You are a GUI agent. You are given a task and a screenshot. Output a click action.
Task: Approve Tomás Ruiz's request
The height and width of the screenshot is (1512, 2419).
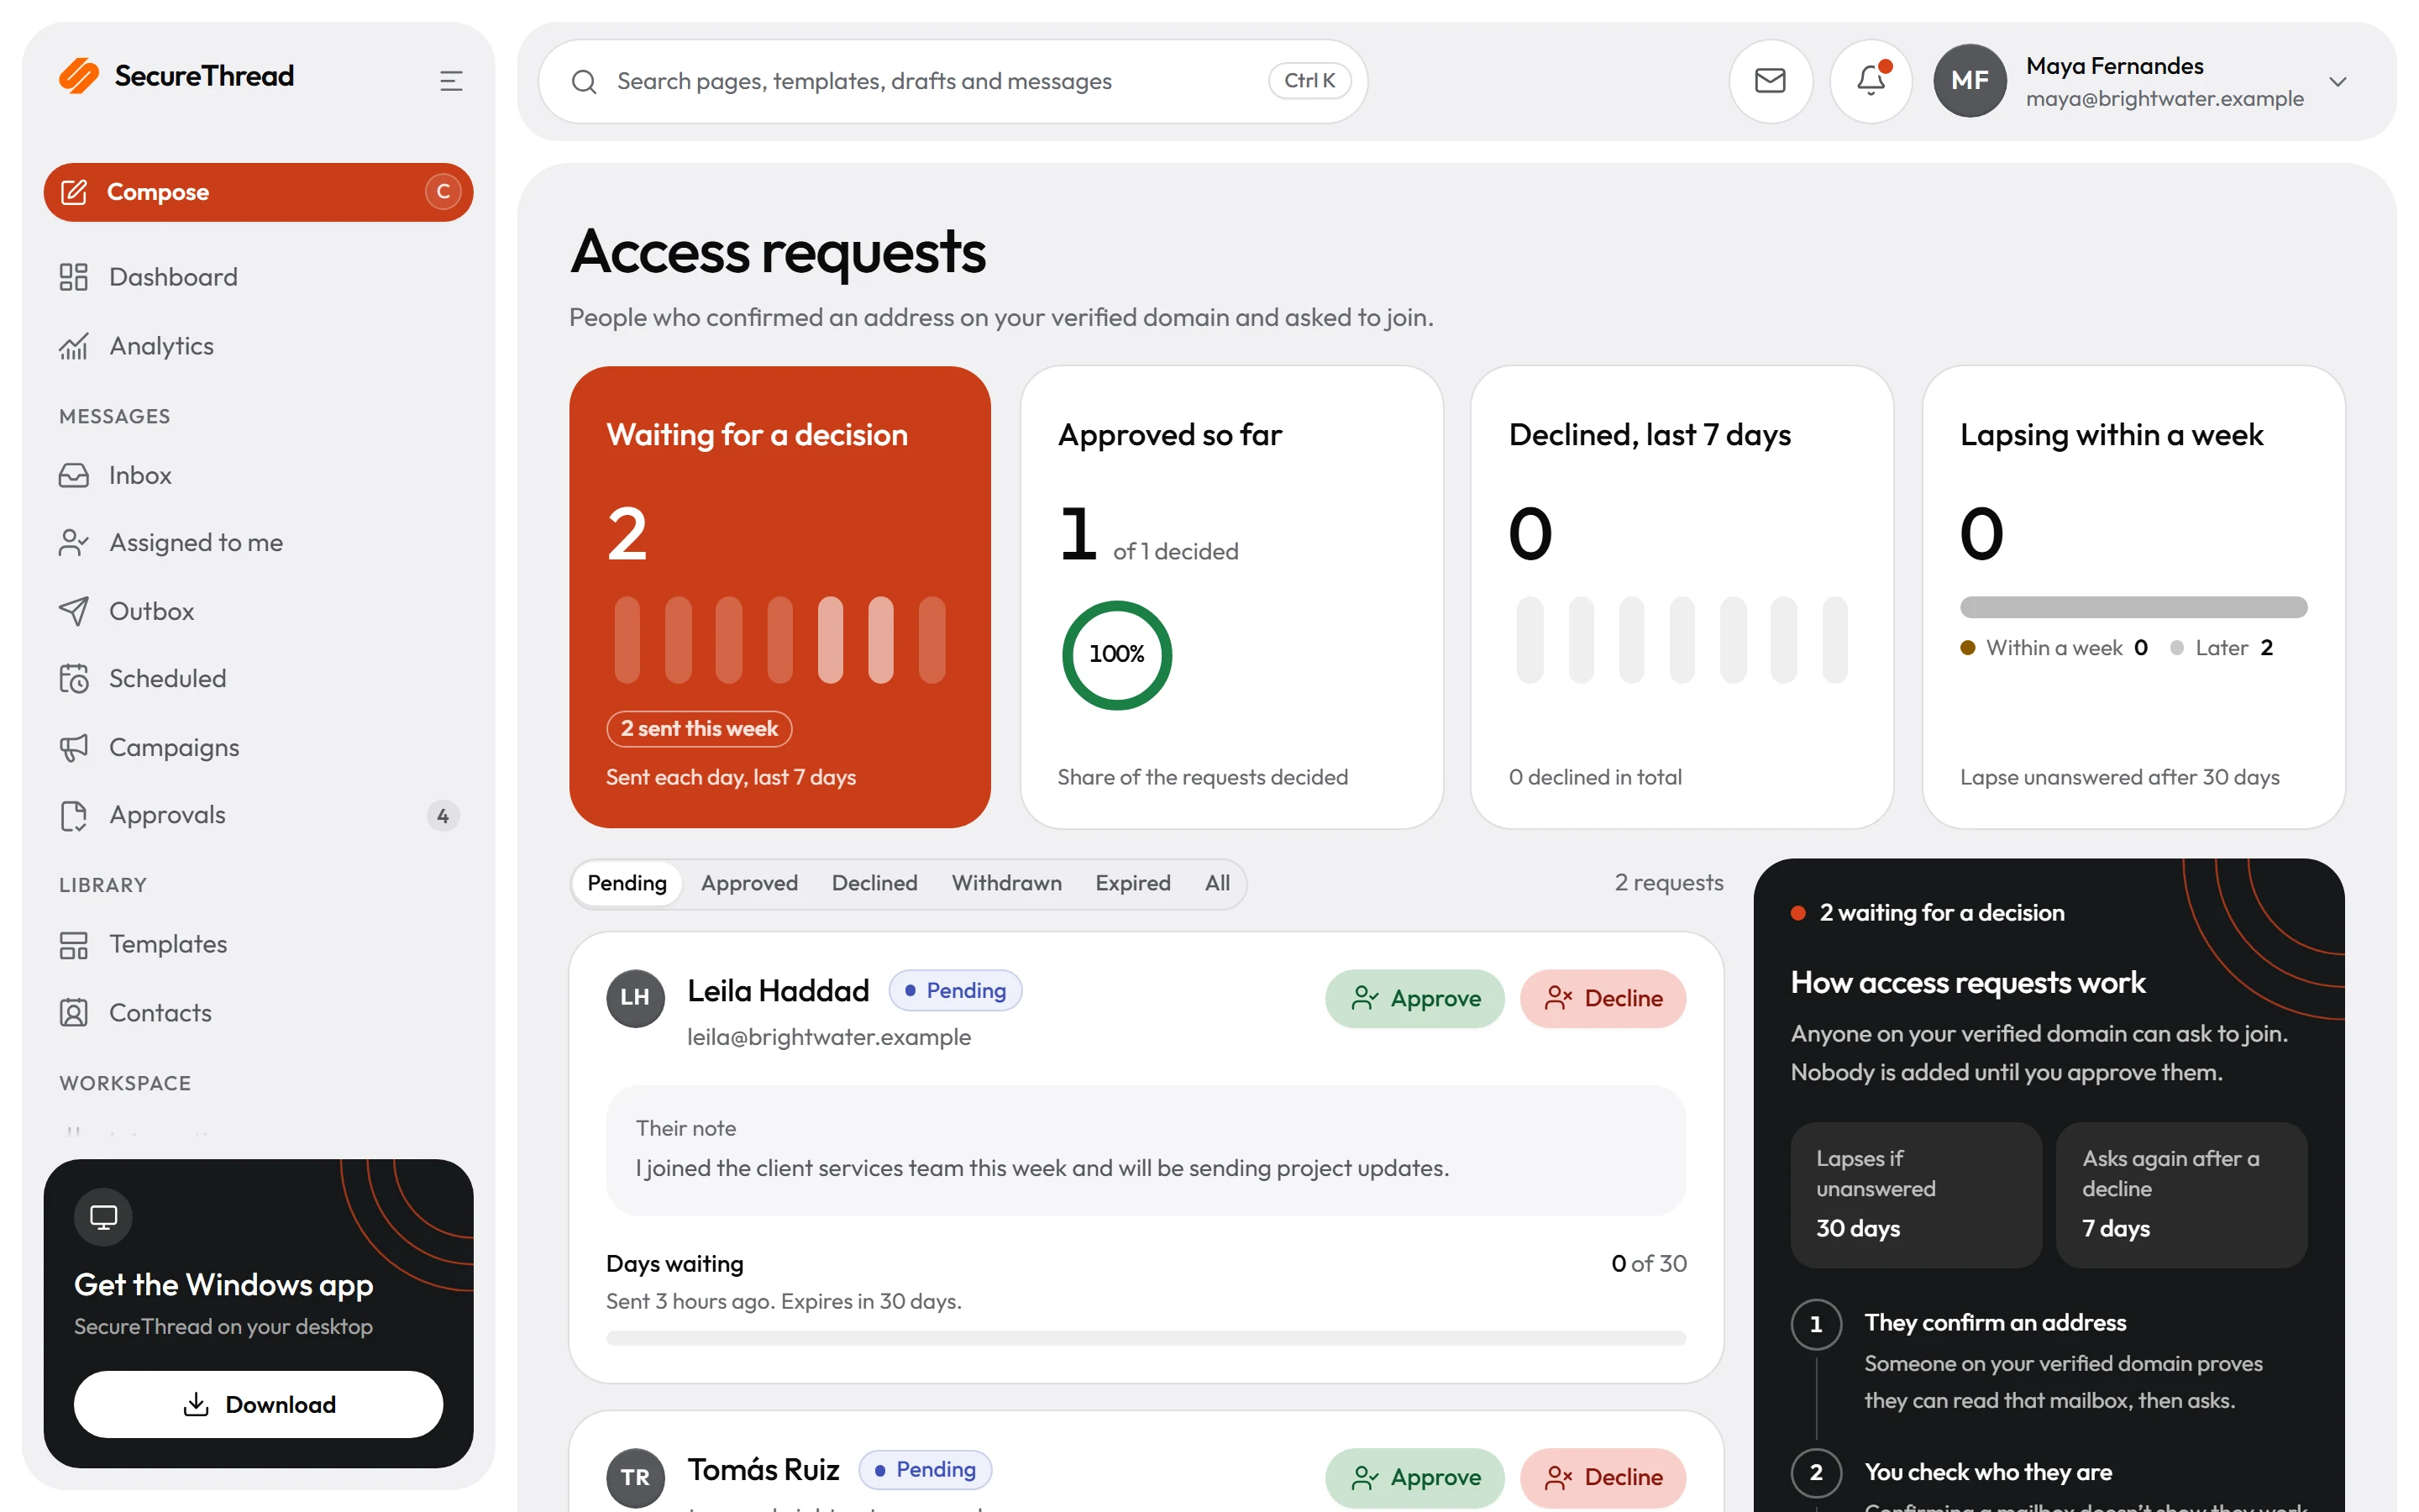tap(1414, 1477)
